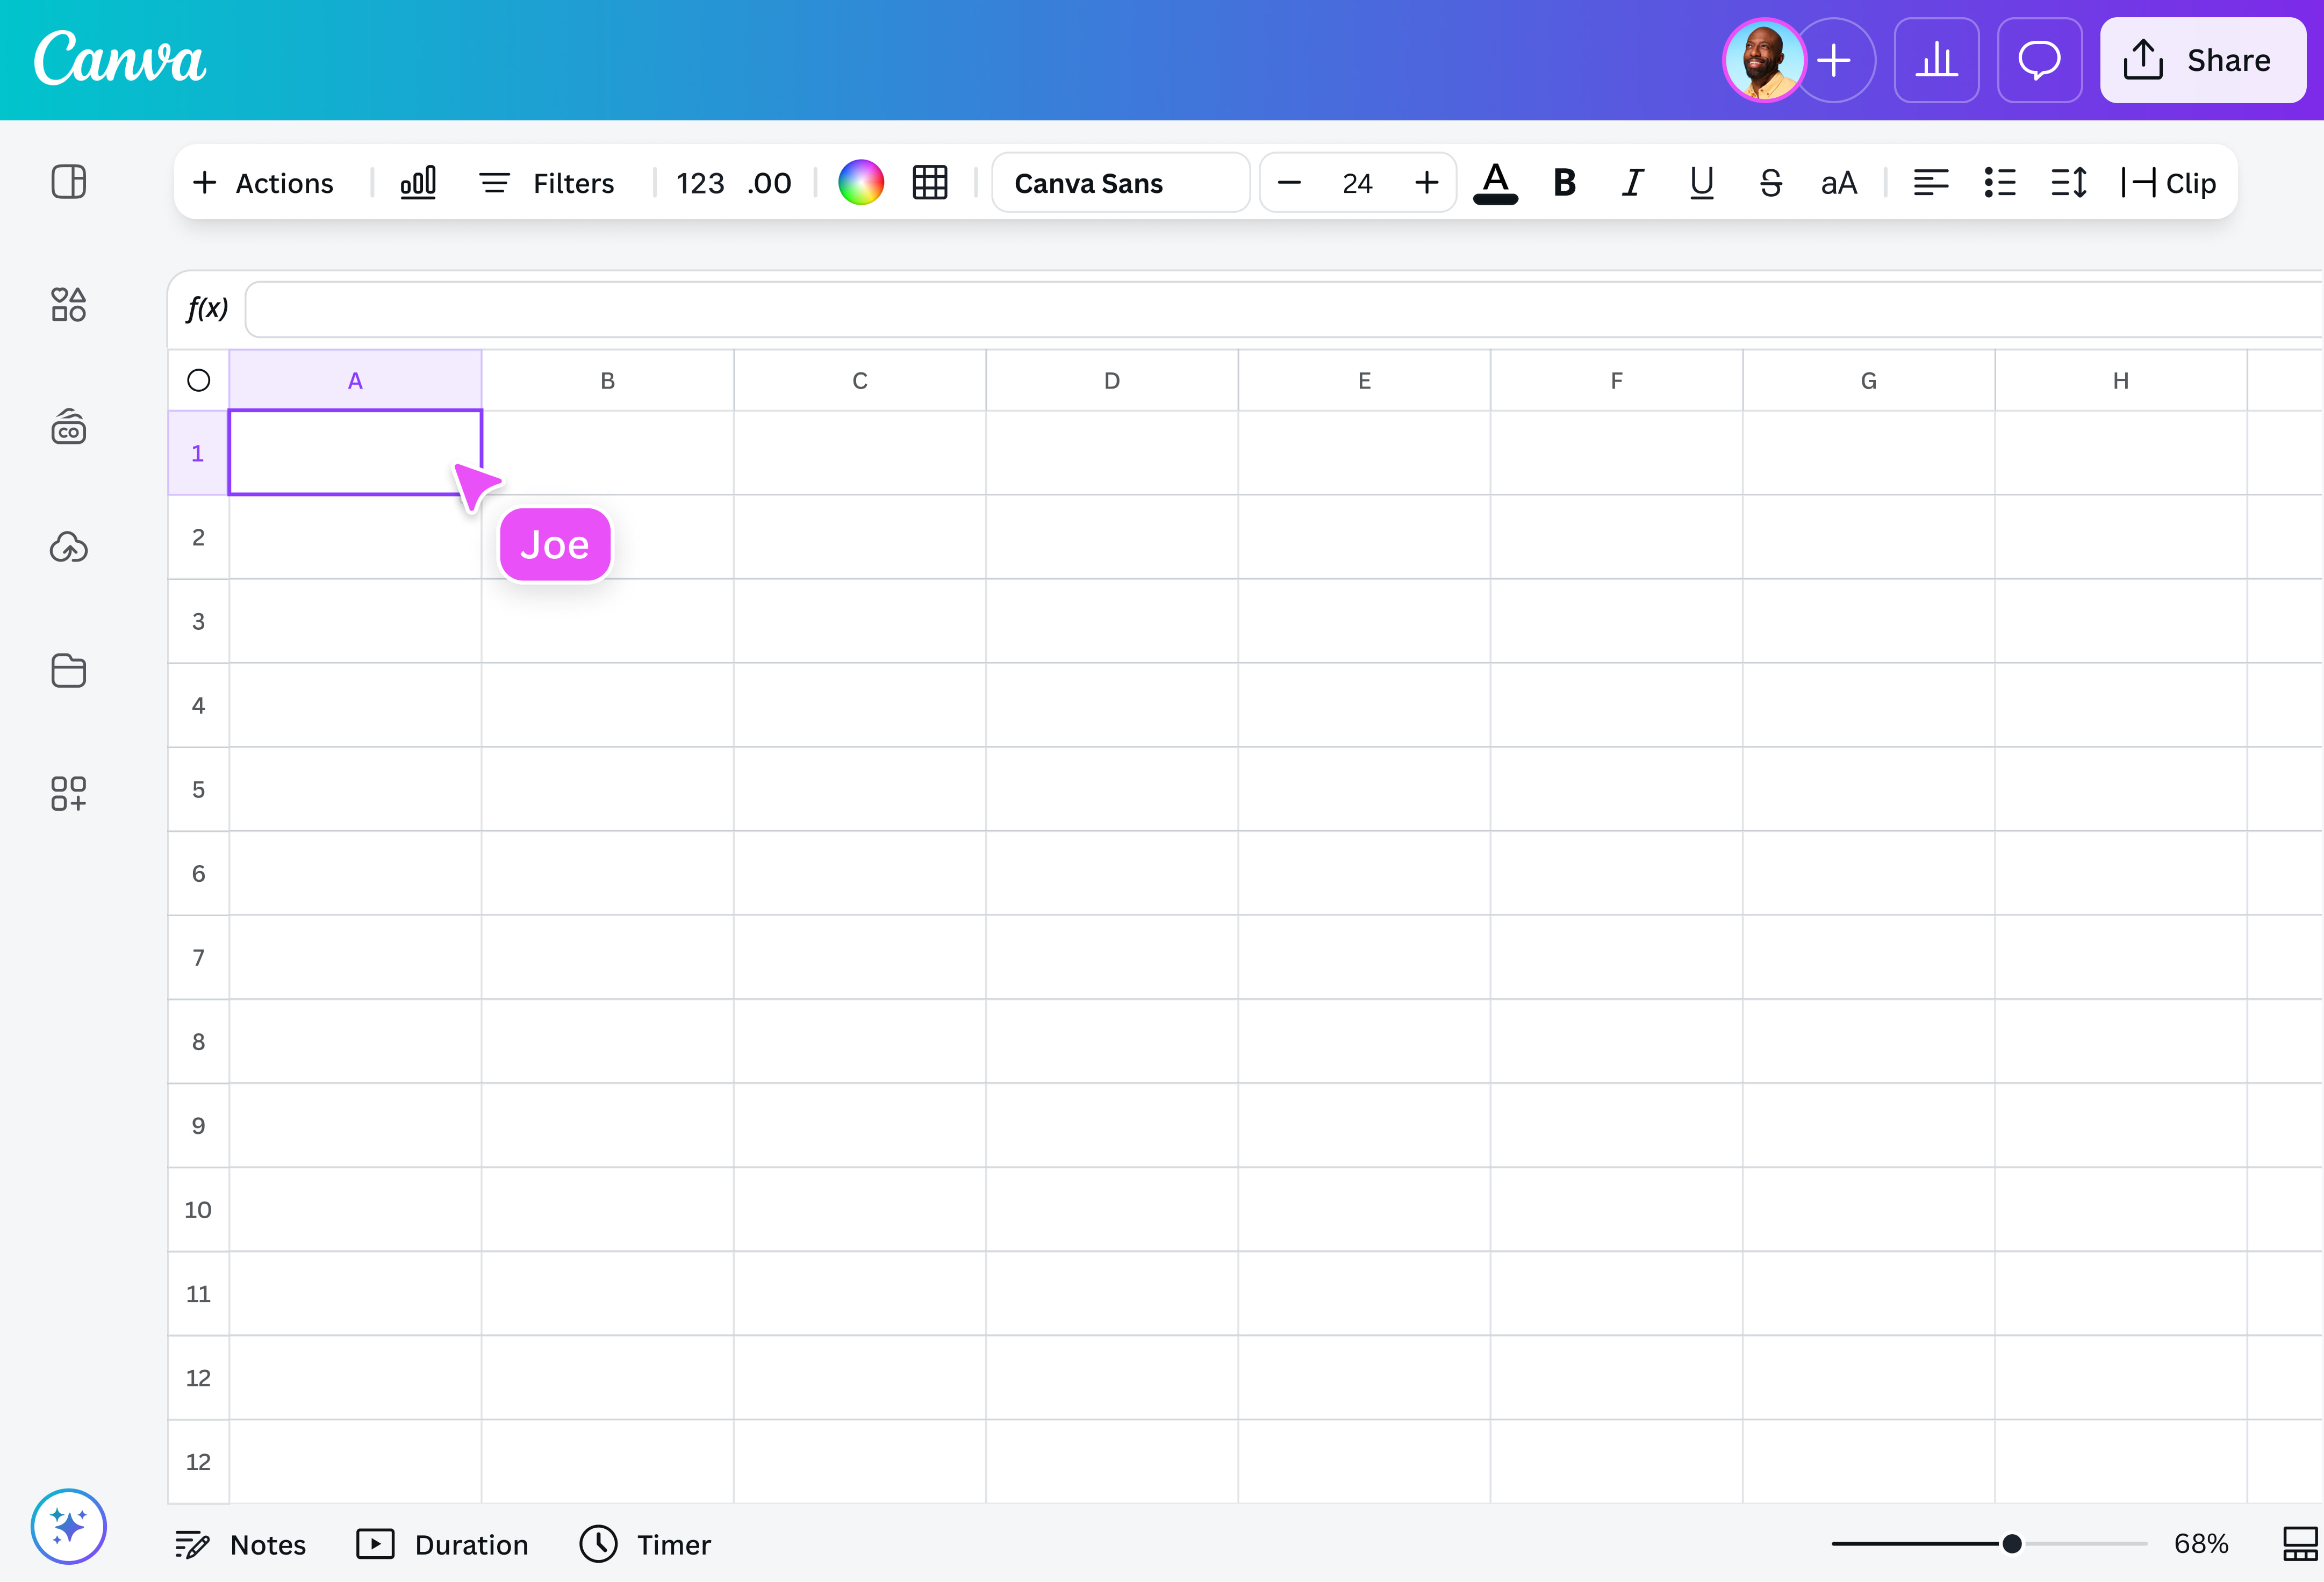
Task: Select the table borders icon
Action: [x=930, y=182]
